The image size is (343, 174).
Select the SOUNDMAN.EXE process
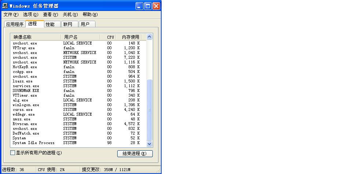pyautogui.click(x=78, y=90)
